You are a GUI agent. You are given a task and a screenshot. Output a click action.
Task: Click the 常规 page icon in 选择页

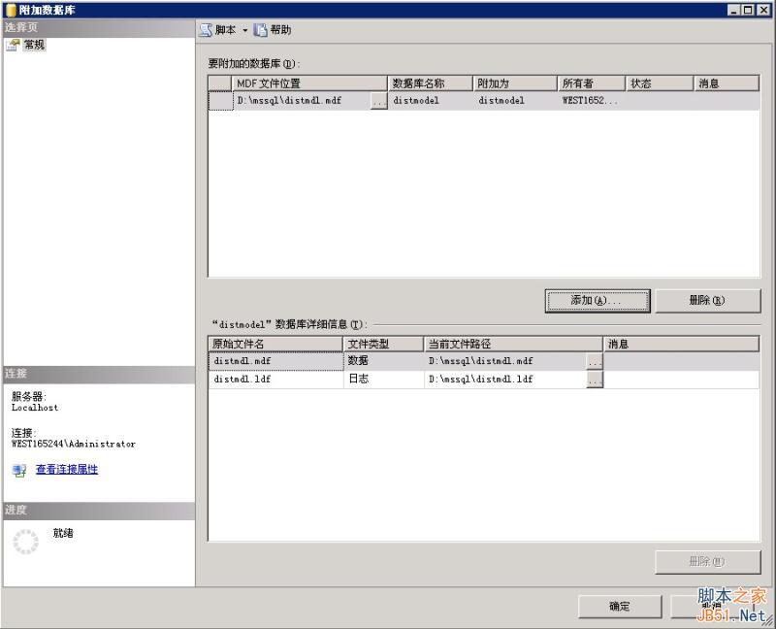tap(16, 44)
